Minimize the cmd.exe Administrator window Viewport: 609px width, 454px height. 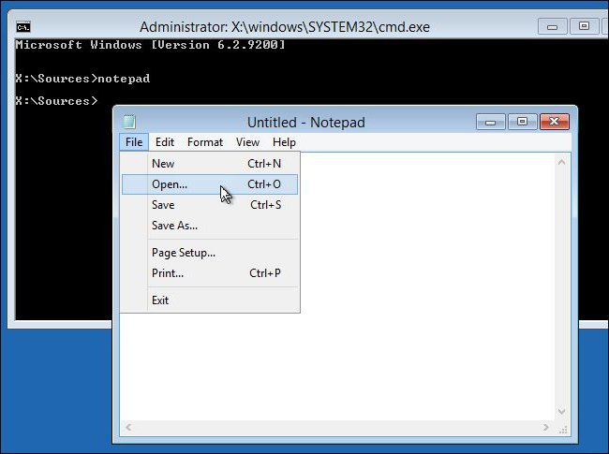(x=552, y=26)
